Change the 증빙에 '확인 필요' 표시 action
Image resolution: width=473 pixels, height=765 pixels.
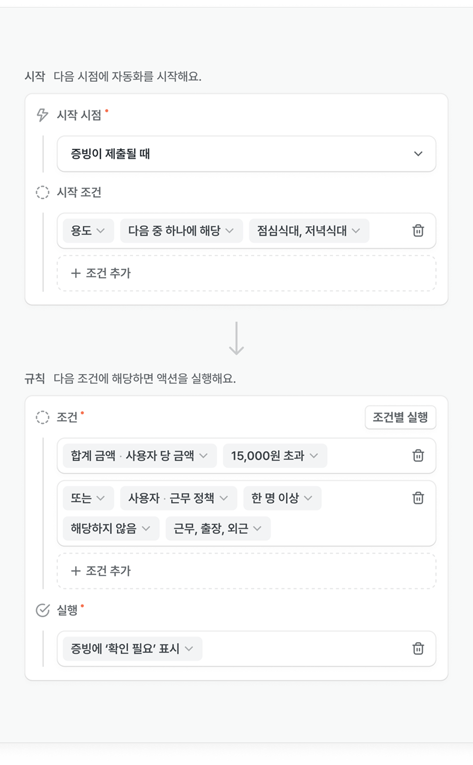click(x=132, y=649)
